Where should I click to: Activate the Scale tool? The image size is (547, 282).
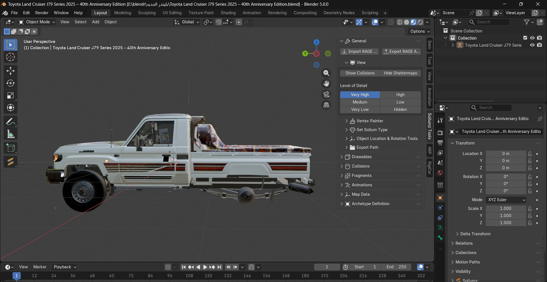coord(11,95)
